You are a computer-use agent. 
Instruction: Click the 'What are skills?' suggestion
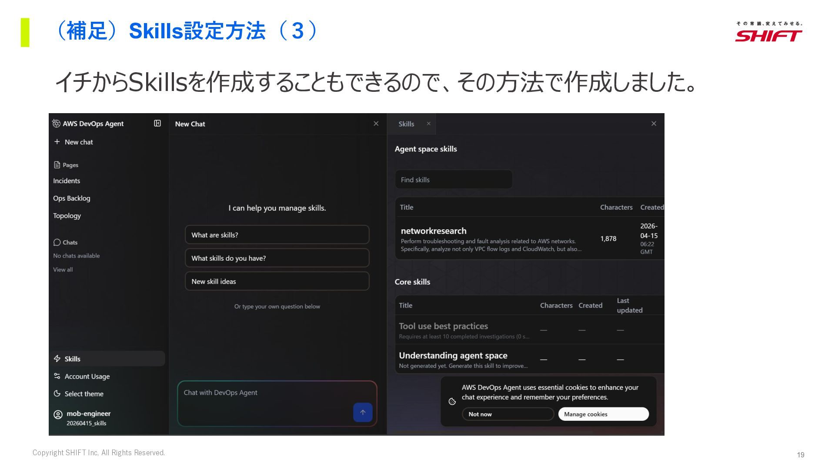tap(277, 235)
